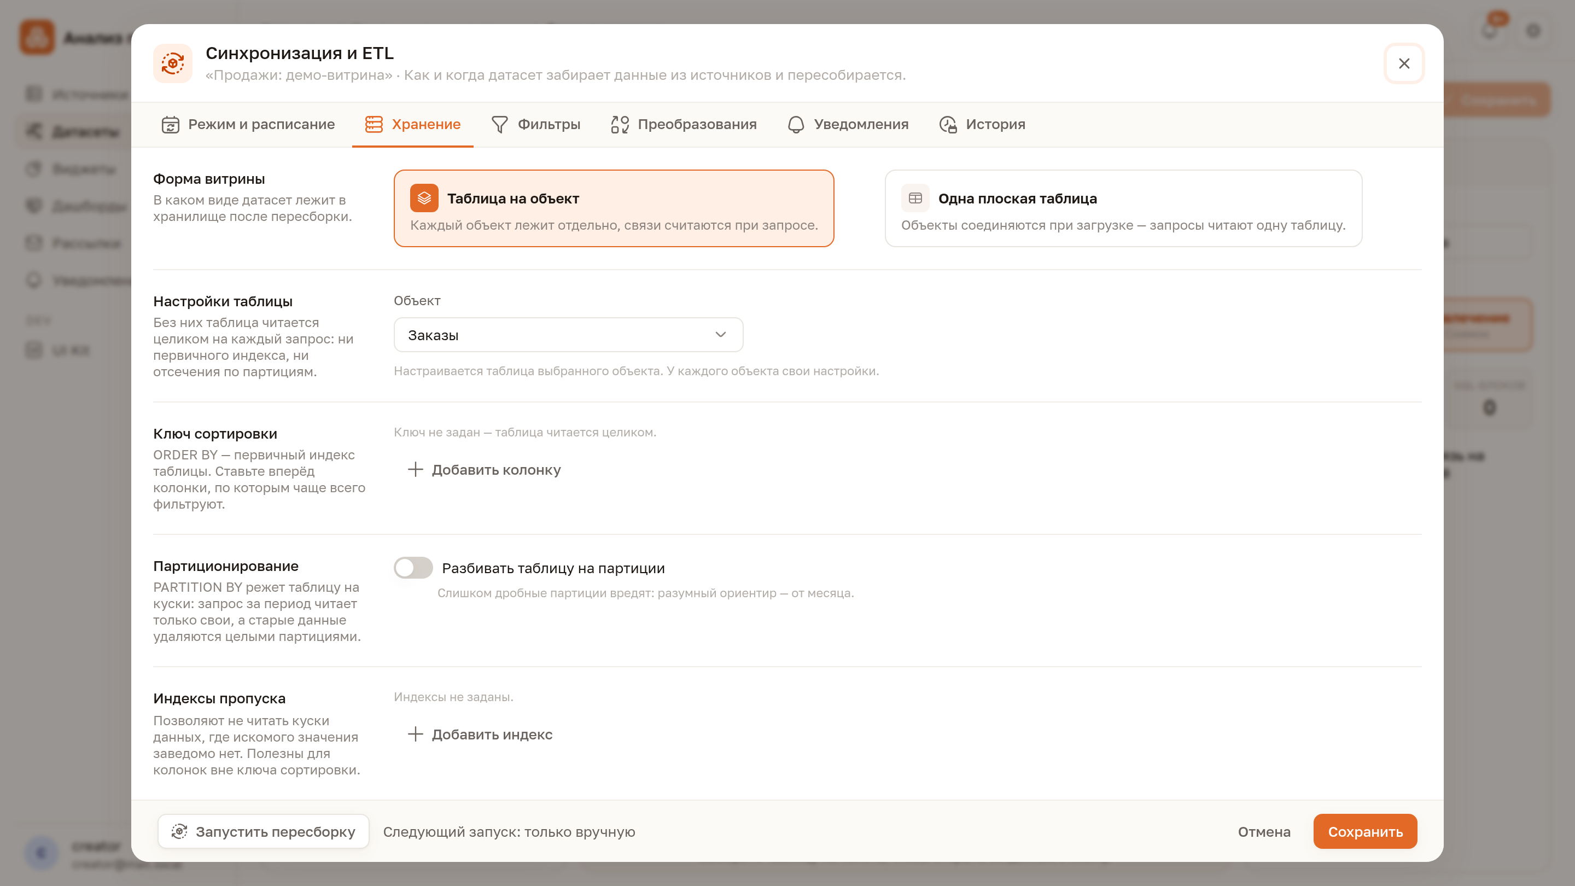
Task: Click the text Следующий запуск: только вручную
Action: point(509,832)
